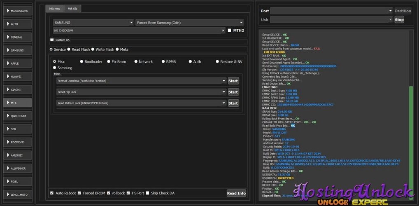419x206 pixels.
Task: Toggle the Forced BROM checkbox
Action: 79,193
